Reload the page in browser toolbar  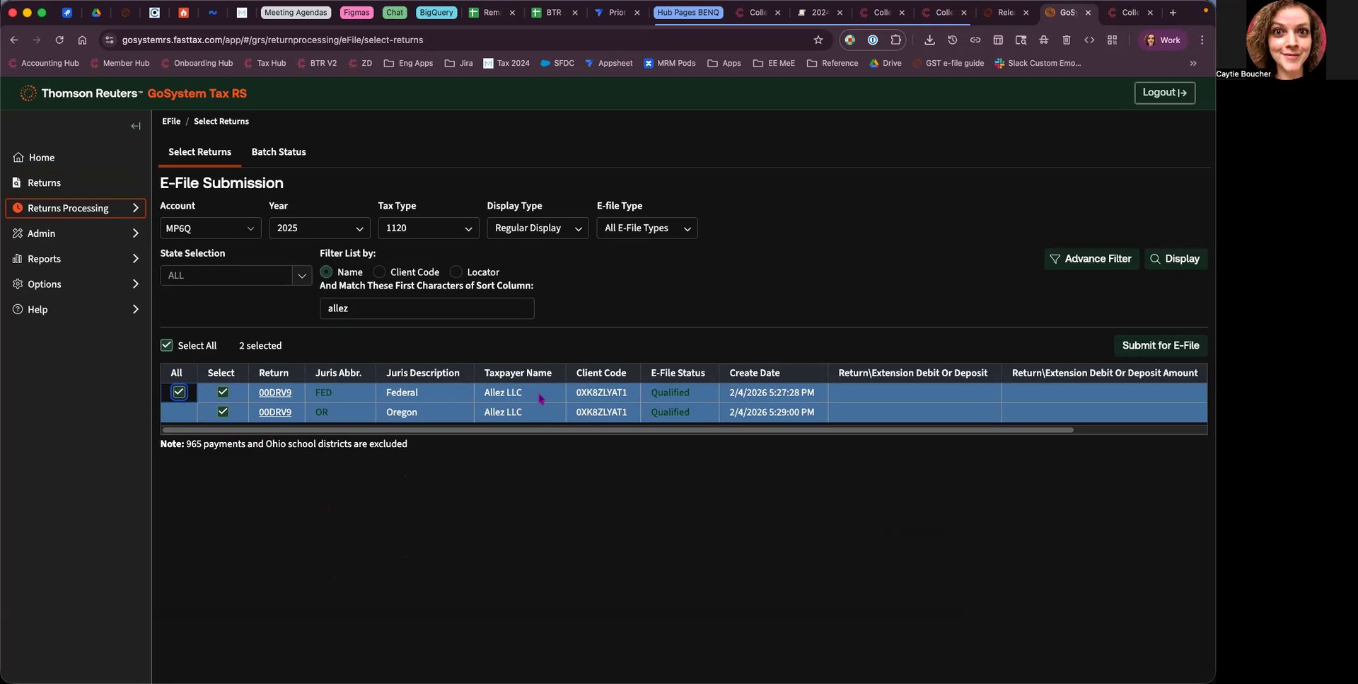(x=59, y=40)
